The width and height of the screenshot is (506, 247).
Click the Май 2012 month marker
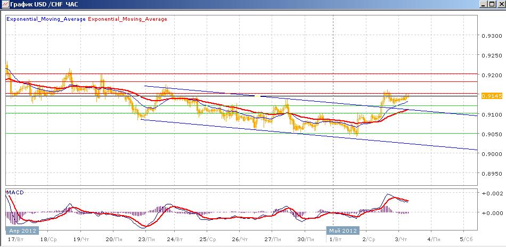coord(343,231)
